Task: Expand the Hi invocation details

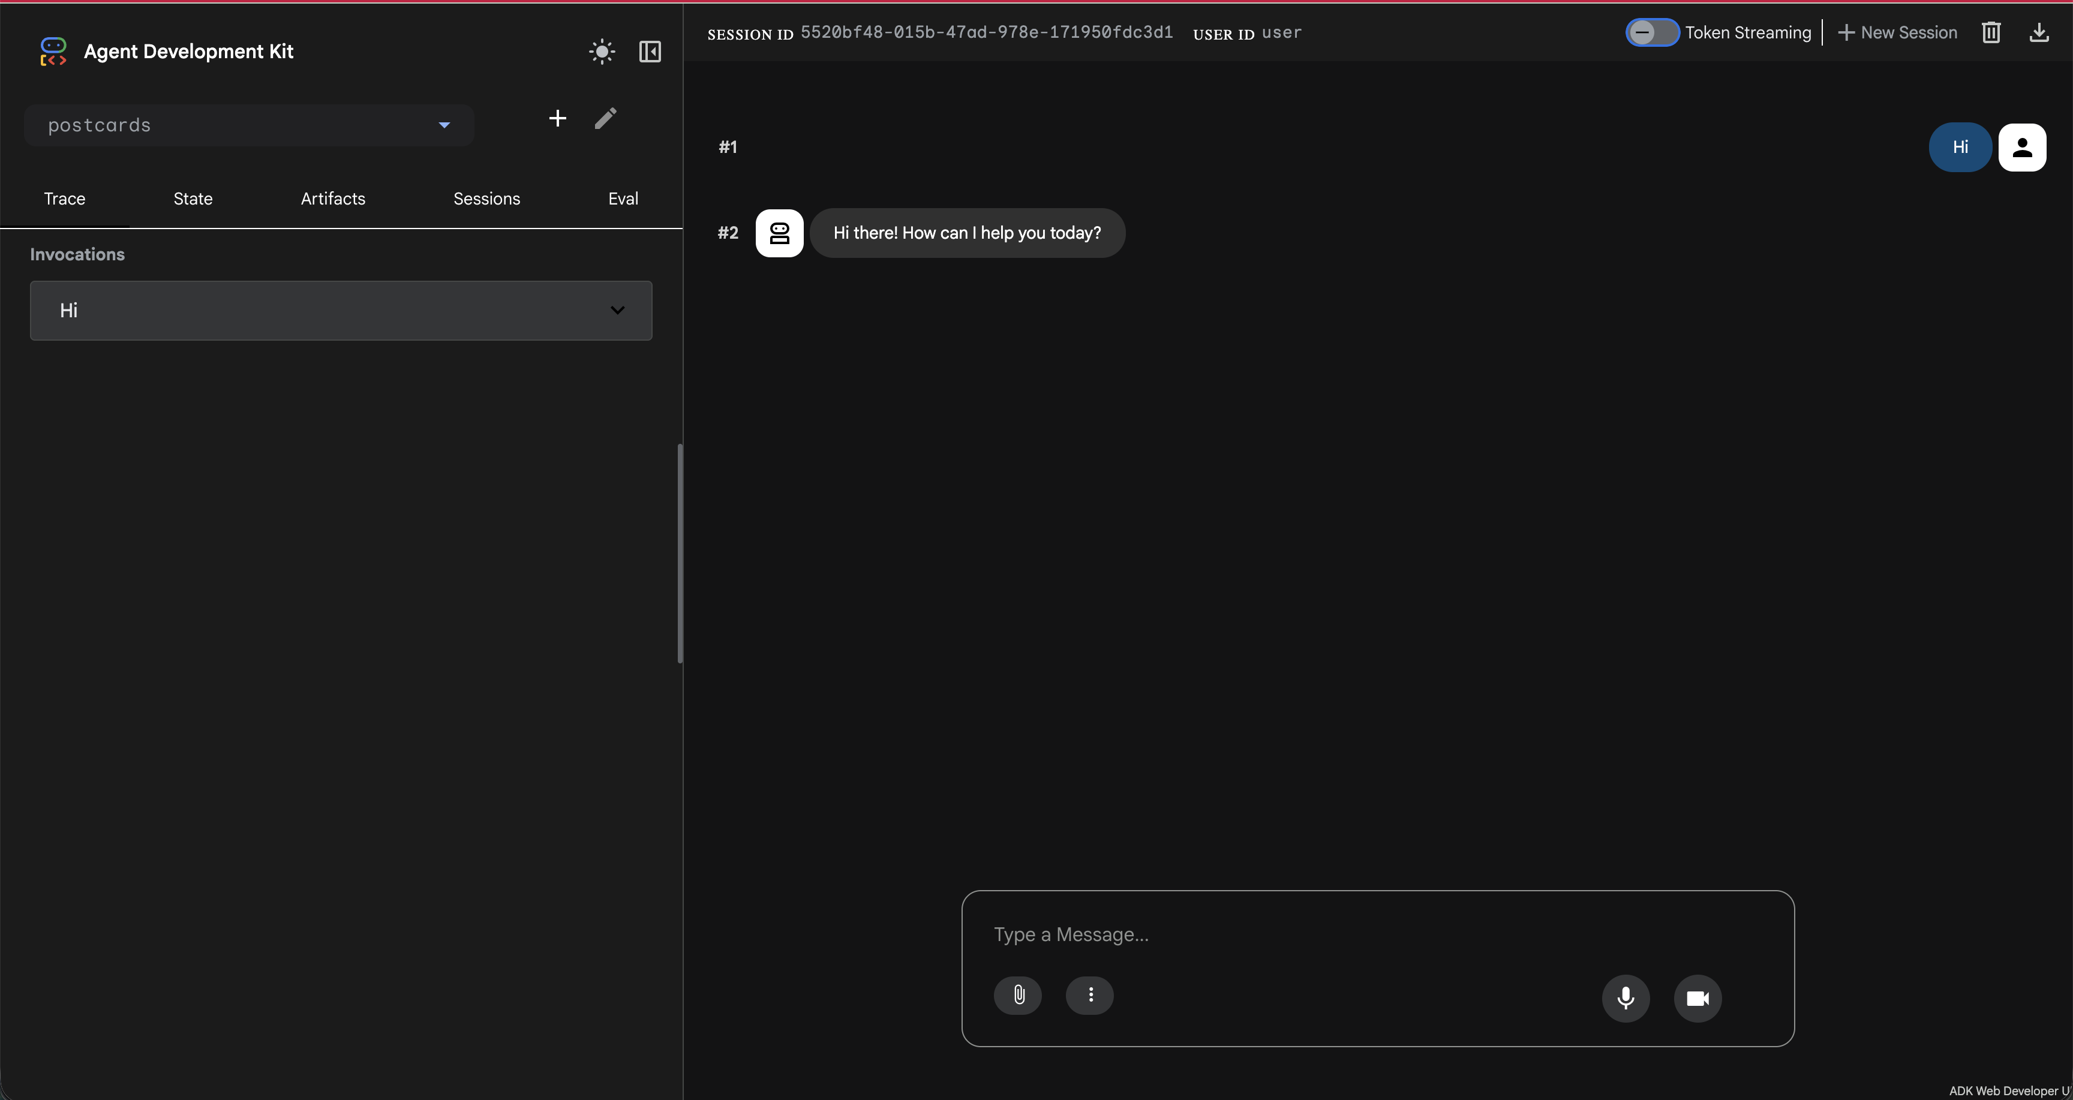Action: coord(617,310)
